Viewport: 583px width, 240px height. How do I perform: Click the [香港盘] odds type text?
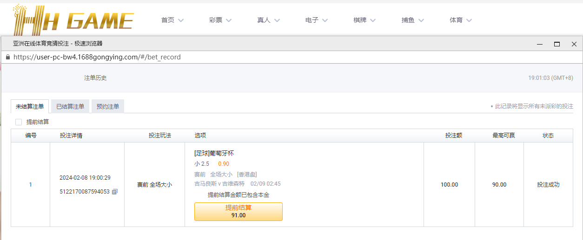(x=247, y=175)
